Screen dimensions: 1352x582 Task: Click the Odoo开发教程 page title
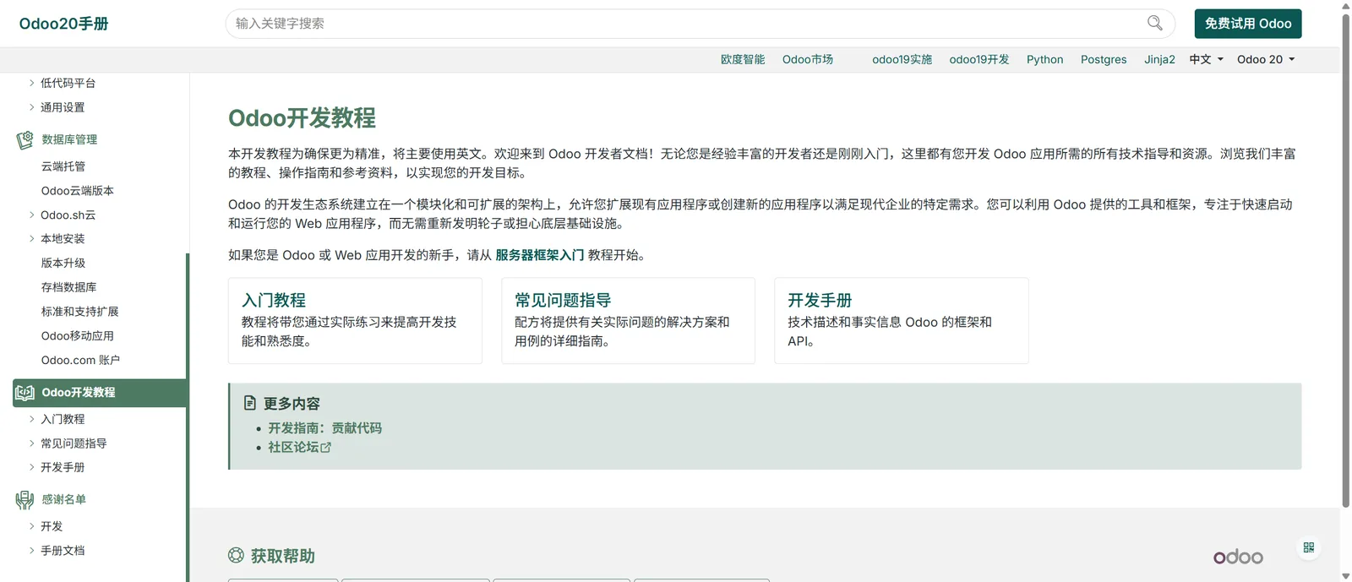point(302,117)
